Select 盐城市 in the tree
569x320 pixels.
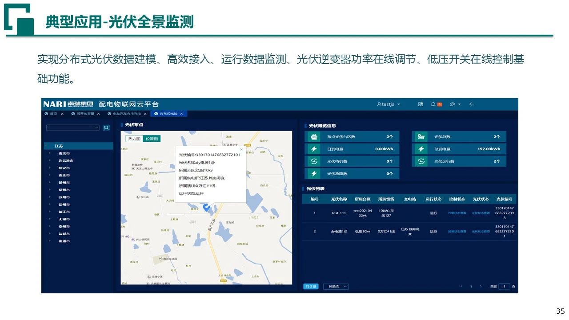pyautogui.click(x=64, y=234)
